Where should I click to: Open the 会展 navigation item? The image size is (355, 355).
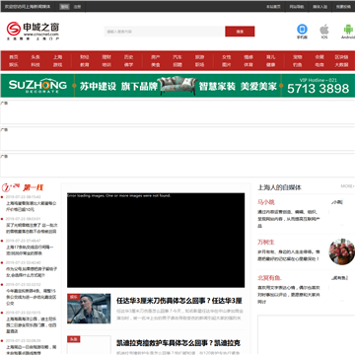click(x=319, y=57)
